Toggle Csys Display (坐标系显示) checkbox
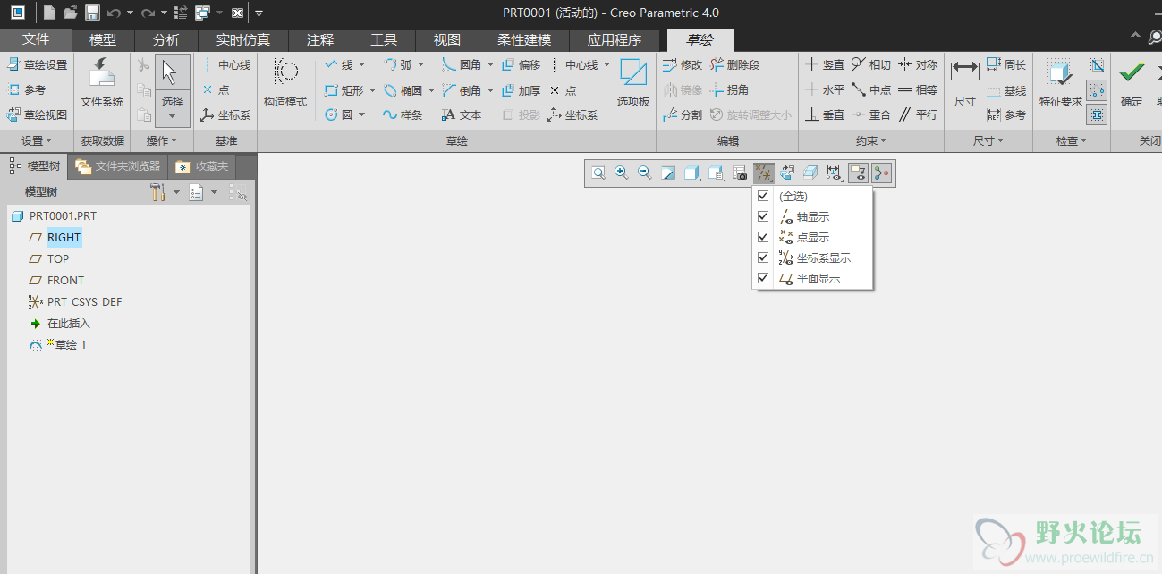The width and height of the screenshot is (1162, 574). click(763, 257)
